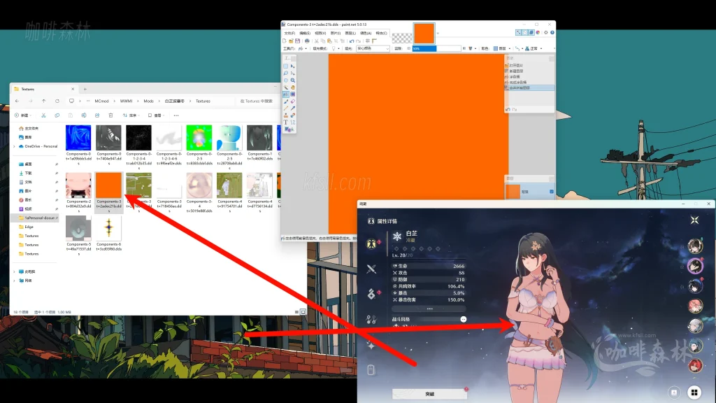The image size is (716, 403).
Task: Open the Sort dropdown in Explorer toolbar
Action: [131, 115]
